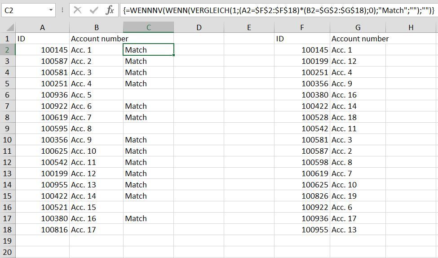Select row 6 header
The height and width of the screenshot is (258, 438).
coord(8,95)
